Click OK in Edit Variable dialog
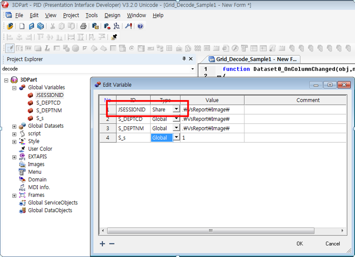This screenshot has height=257, width=355. [300, 244]
